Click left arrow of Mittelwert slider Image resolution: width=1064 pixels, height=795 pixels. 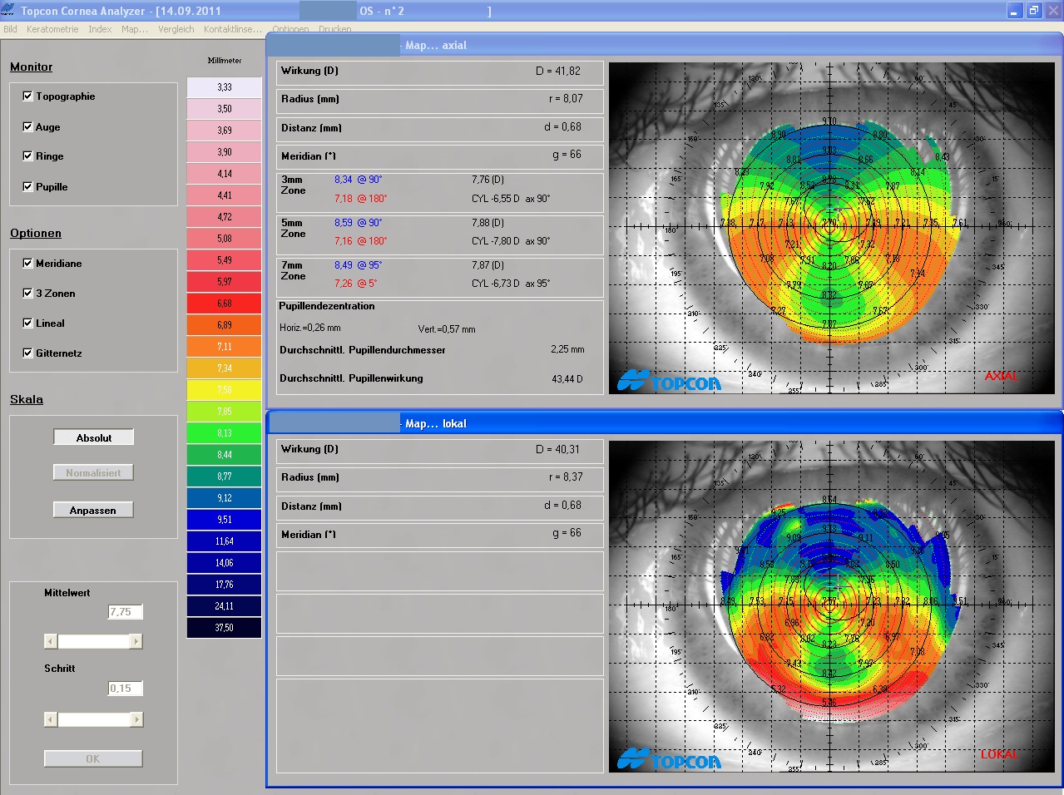point(51,641)
